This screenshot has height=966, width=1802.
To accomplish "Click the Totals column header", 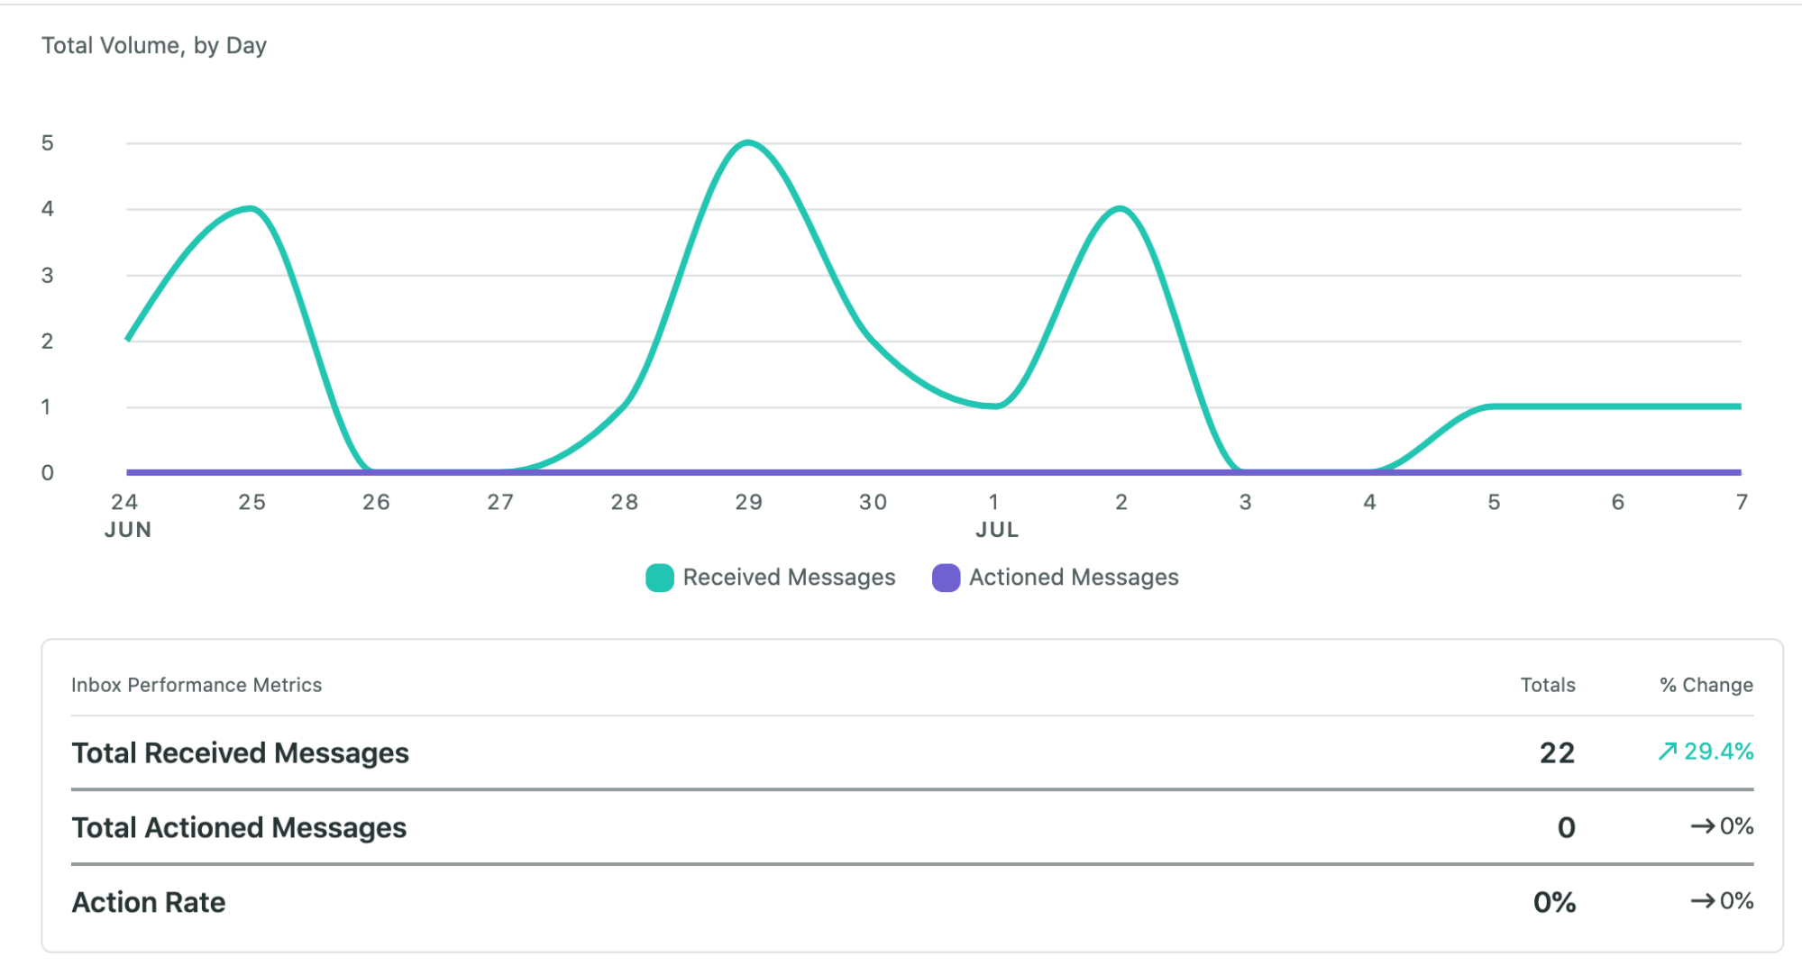I will tap(1547, 685).
